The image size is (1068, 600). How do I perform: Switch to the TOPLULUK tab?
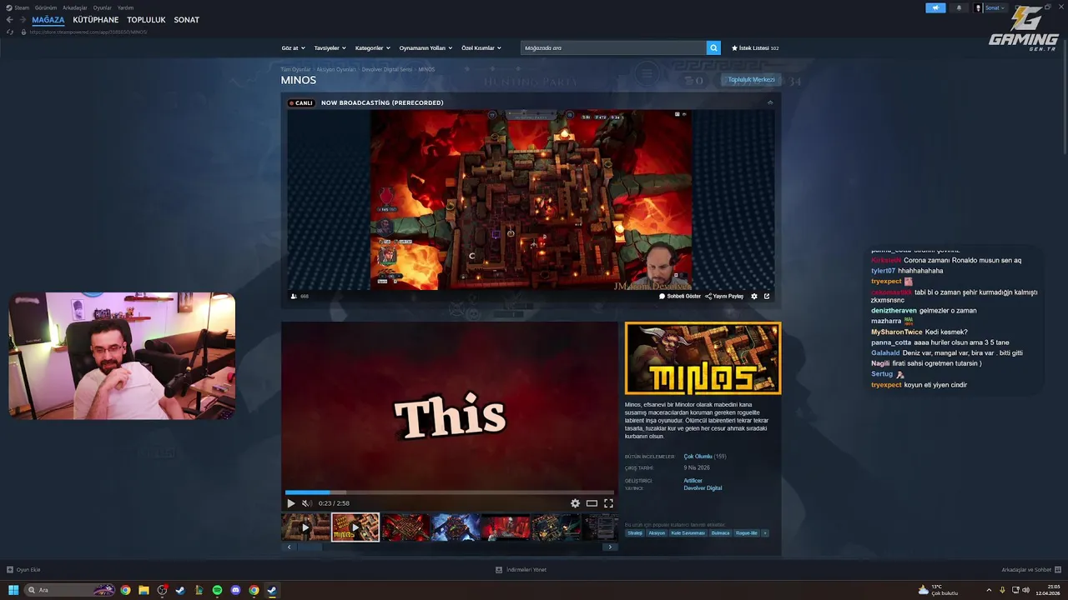point(147,20)
